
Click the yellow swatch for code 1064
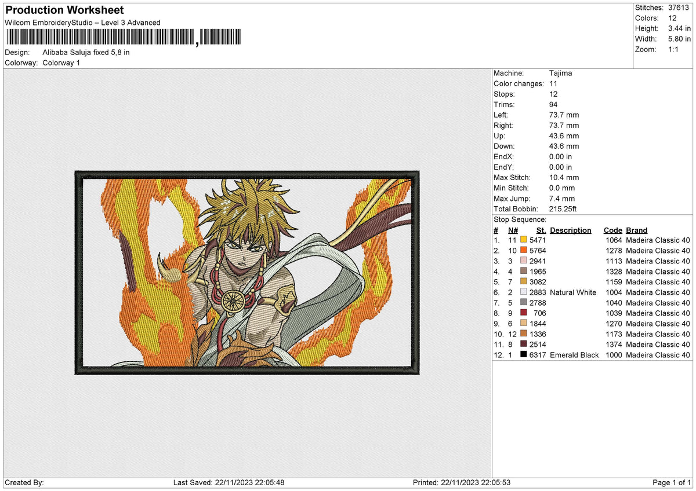click(x=524, y=240)
